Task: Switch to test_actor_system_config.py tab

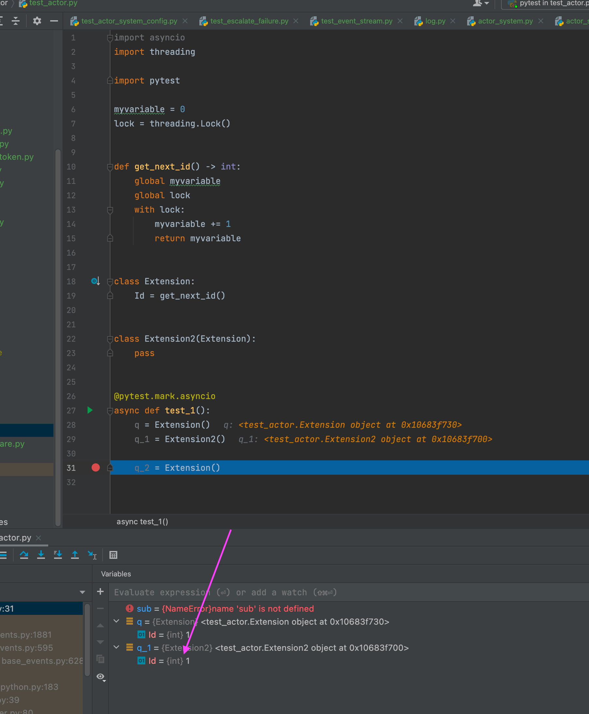Action: pos(129,21)
